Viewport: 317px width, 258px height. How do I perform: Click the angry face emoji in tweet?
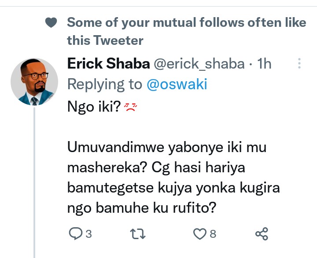tap(131, 107)
